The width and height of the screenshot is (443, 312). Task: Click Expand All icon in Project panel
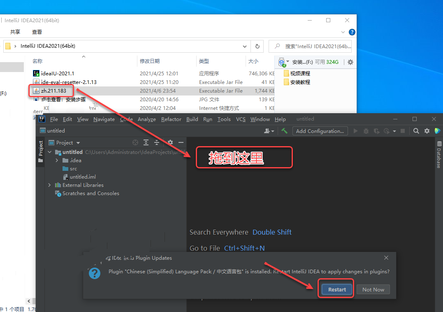point(146,142)
